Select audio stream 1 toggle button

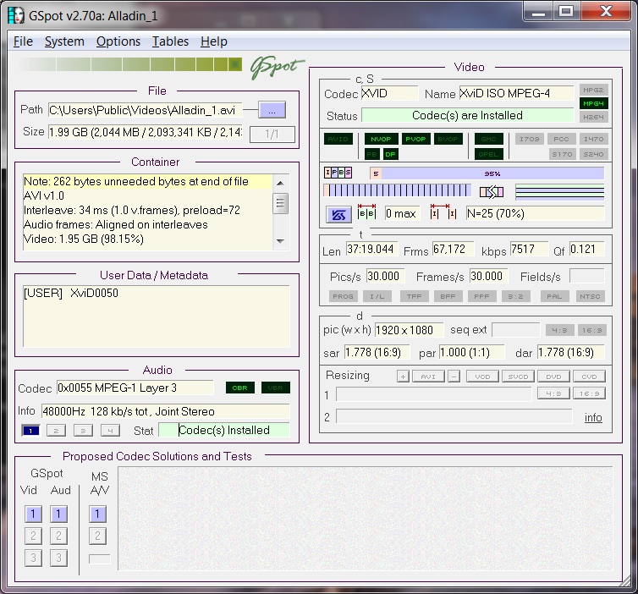click(x=30, y=431)
